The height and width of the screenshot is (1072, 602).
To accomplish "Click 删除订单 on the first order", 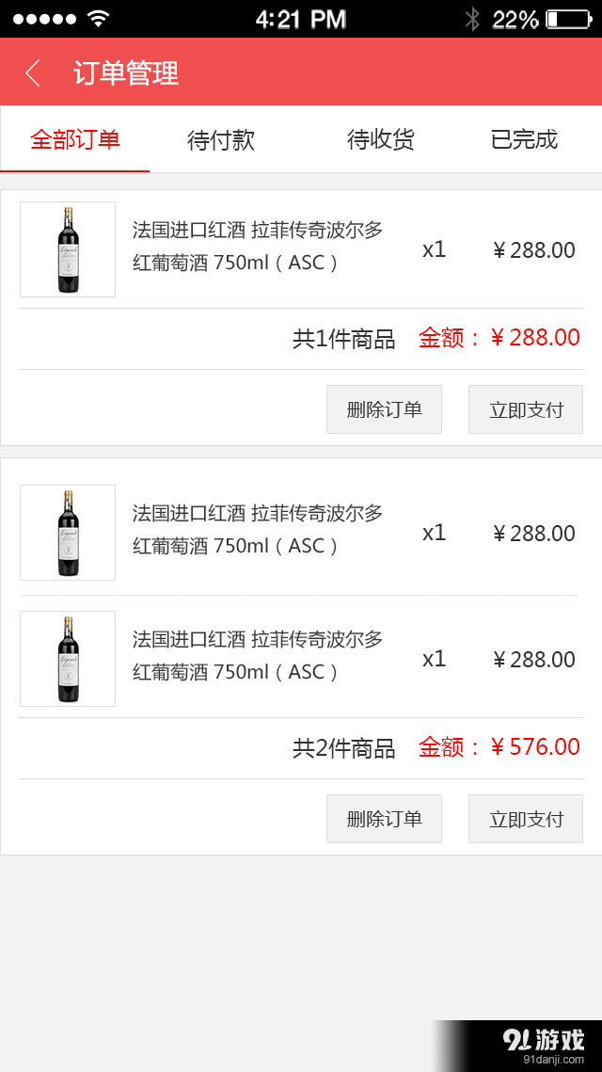I will pos(384,409).
